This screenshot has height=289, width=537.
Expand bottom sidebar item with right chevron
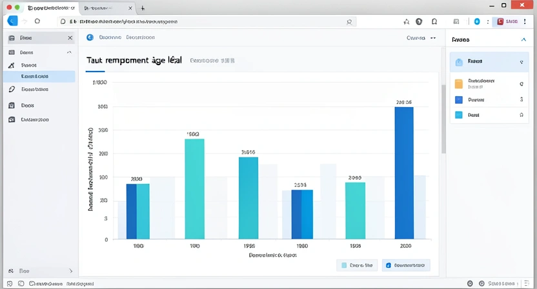pyautogui.click(x=70, y=272)
